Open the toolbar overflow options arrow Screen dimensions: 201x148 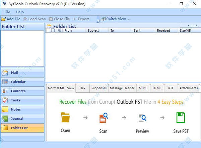pyautogui.click(x=98, y=21)
